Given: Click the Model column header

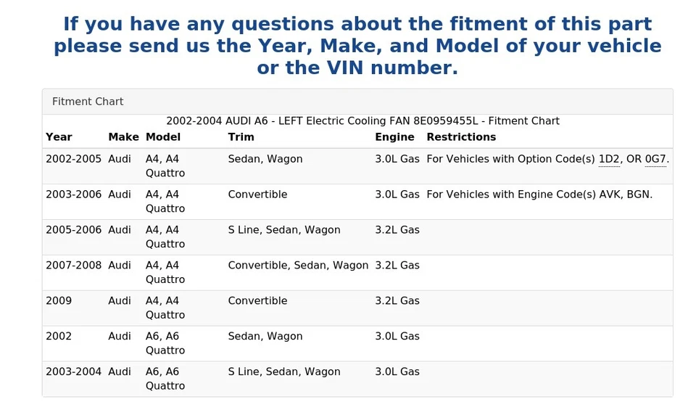Looking at the screenshot, I should tap(163, 137).
